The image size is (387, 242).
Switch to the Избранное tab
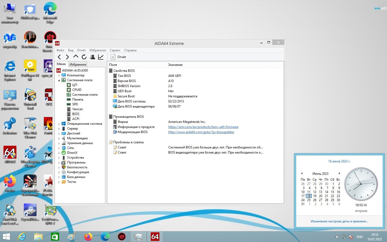78,65
